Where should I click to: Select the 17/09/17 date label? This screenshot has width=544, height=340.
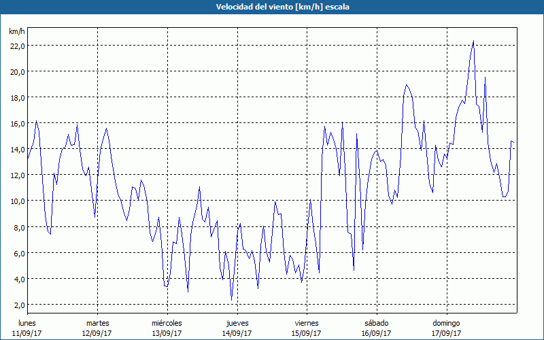(x=446, y=333)
